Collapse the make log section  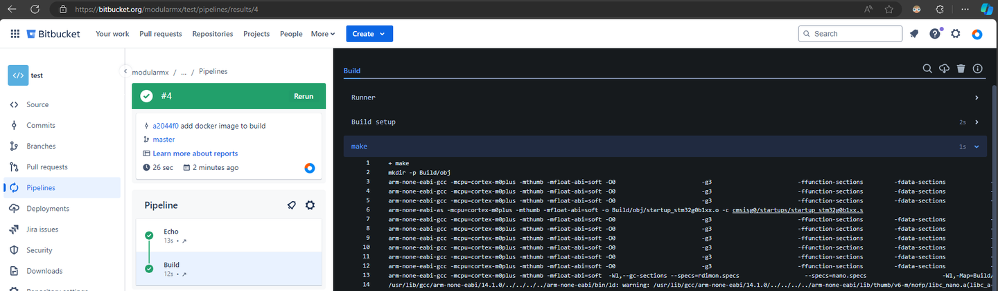[977, 147]
